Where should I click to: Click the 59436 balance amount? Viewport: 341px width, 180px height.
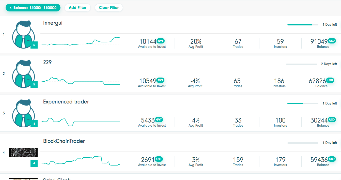click(319, 160)
